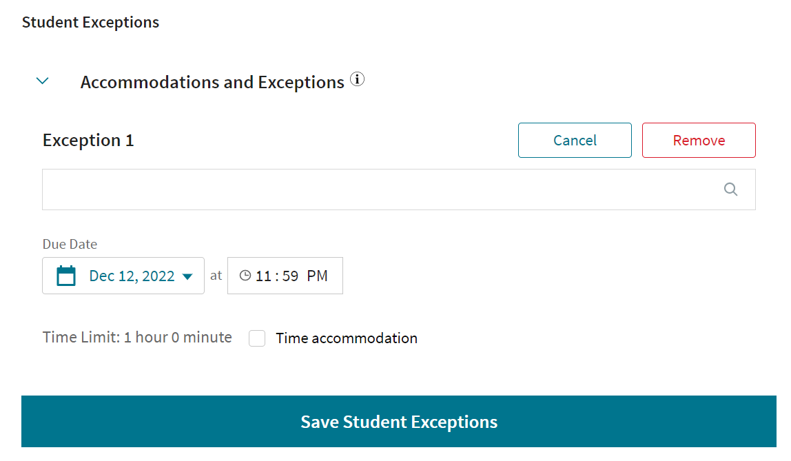Check the box next to Time accommodation
Viewport: 791px width, 461px height.
(257, 338)
